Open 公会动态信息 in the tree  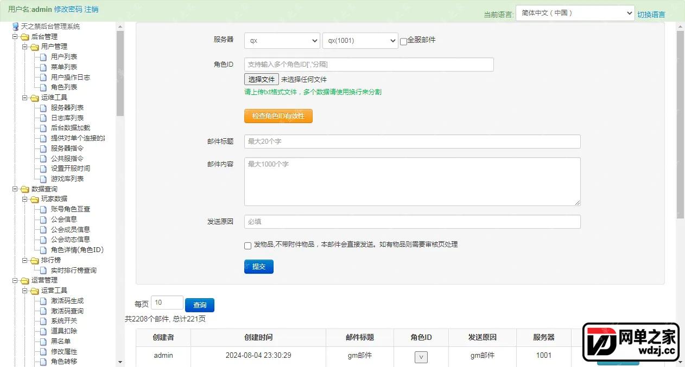point(71,240)
